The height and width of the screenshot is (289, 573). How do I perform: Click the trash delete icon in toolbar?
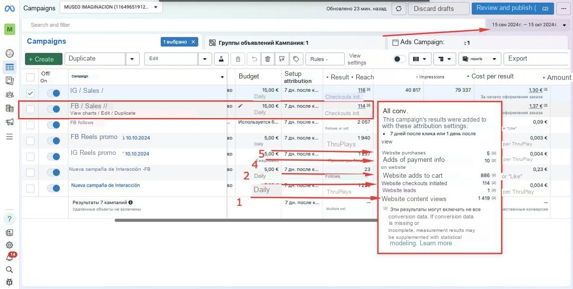tap(268, 59)
